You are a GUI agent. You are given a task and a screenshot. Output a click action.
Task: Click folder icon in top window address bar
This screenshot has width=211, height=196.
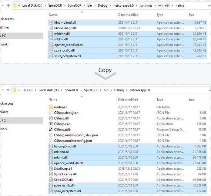point(15,6)
